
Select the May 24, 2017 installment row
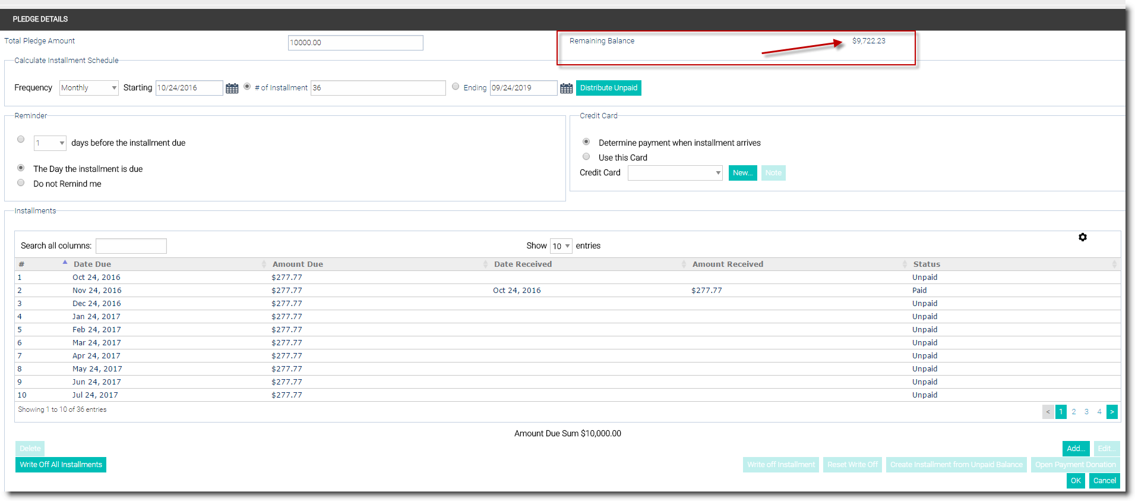(567, 369)
